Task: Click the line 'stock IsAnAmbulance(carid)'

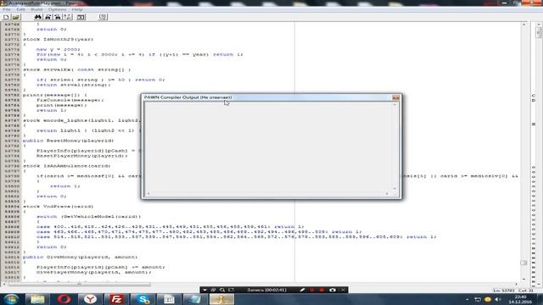Action: coord(66,166)
